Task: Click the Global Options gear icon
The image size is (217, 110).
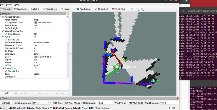Action: tap(3, 17)
